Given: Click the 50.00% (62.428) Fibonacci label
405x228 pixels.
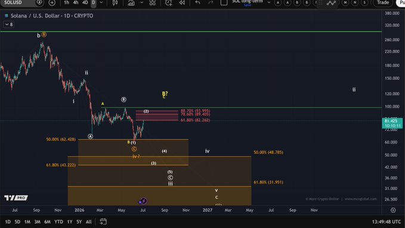Looking at the screenshot, I should (61, 139).
